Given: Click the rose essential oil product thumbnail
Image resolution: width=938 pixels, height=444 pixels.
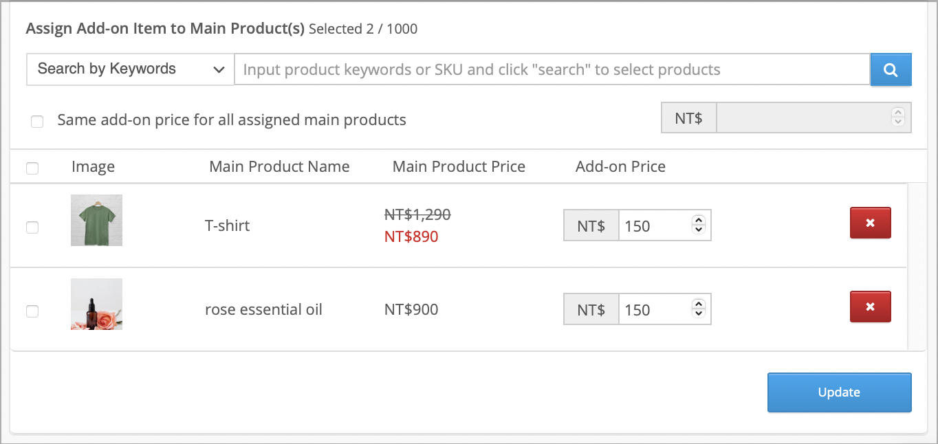Looking at the screenshot, I should (x=96, y=304).
